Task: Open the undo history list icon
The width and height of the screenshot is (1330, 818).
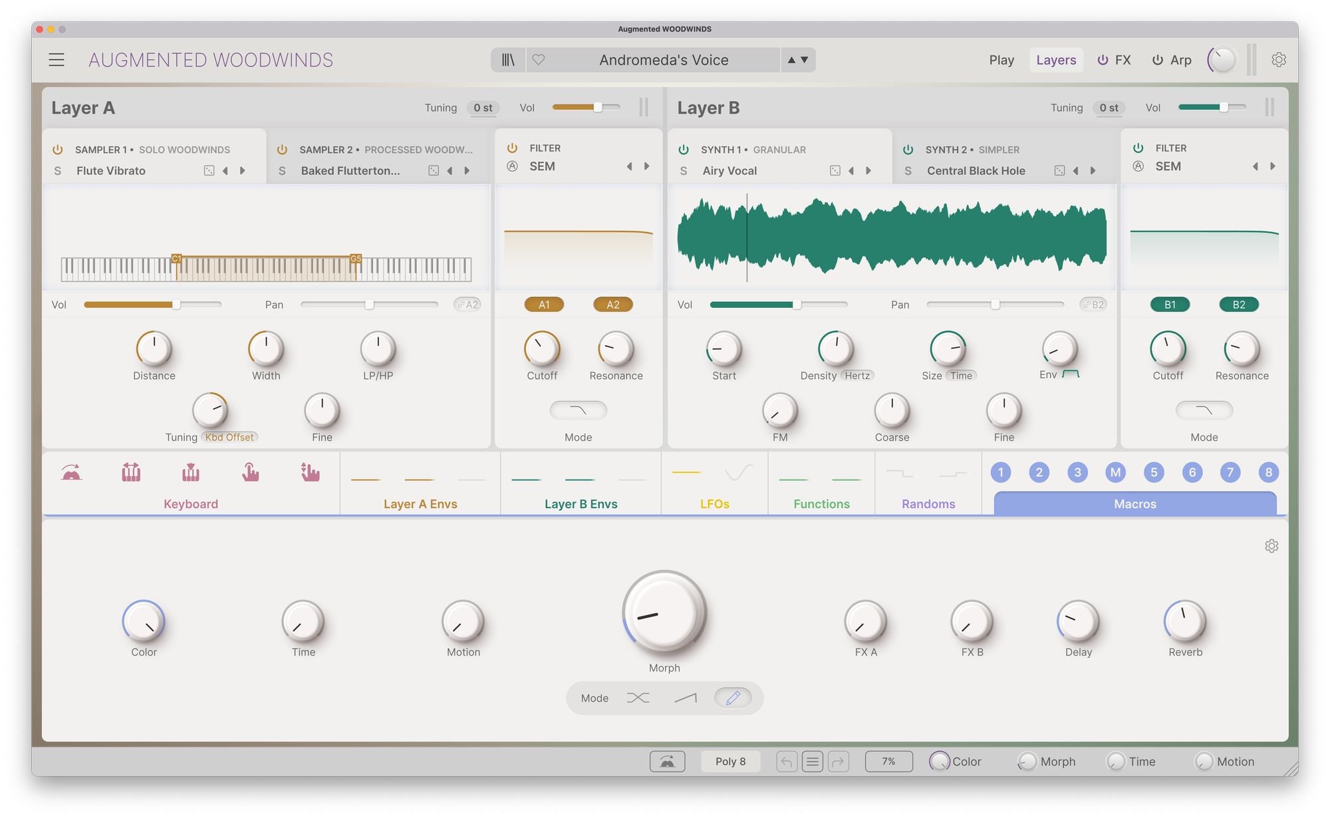Action: coord(812,761)
